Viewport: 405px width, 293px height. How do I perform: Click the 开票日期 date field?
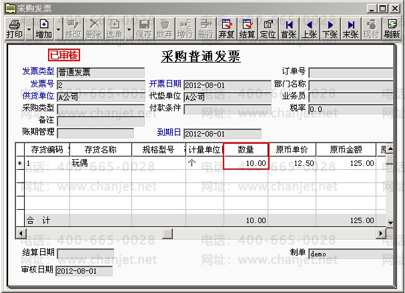pyautogui.click(x=228, y=85)
